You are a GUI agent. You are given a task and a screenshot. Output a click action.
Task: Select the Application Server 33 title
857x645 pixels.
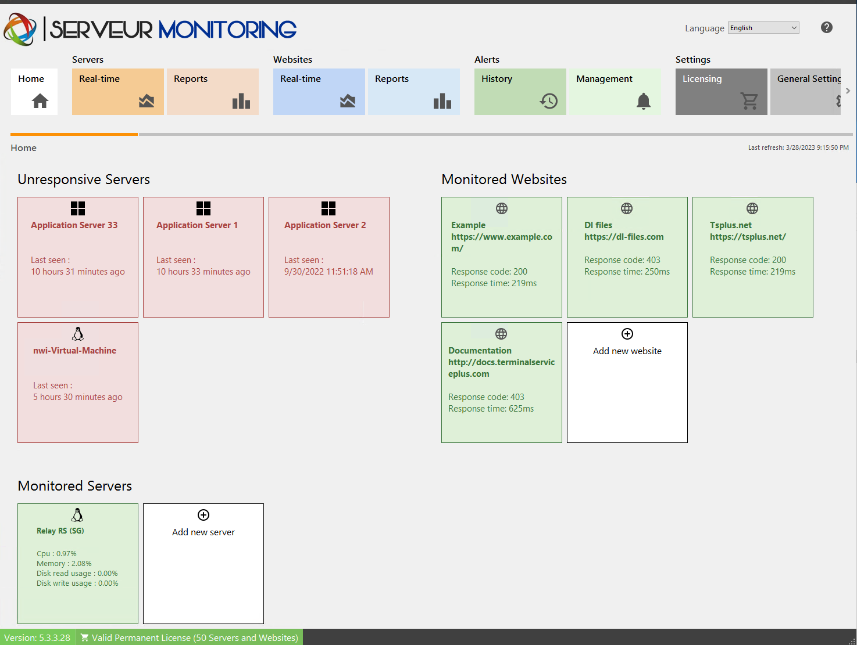[x=74, y=225]
